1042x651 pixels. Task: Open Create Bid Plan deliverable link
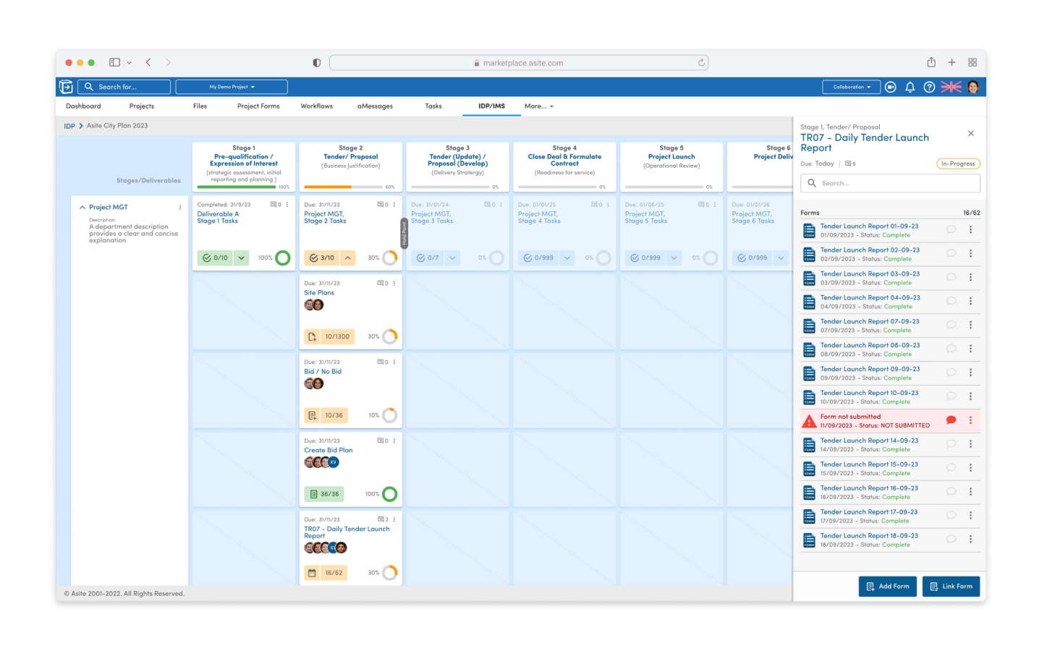(x=329, y=450)
